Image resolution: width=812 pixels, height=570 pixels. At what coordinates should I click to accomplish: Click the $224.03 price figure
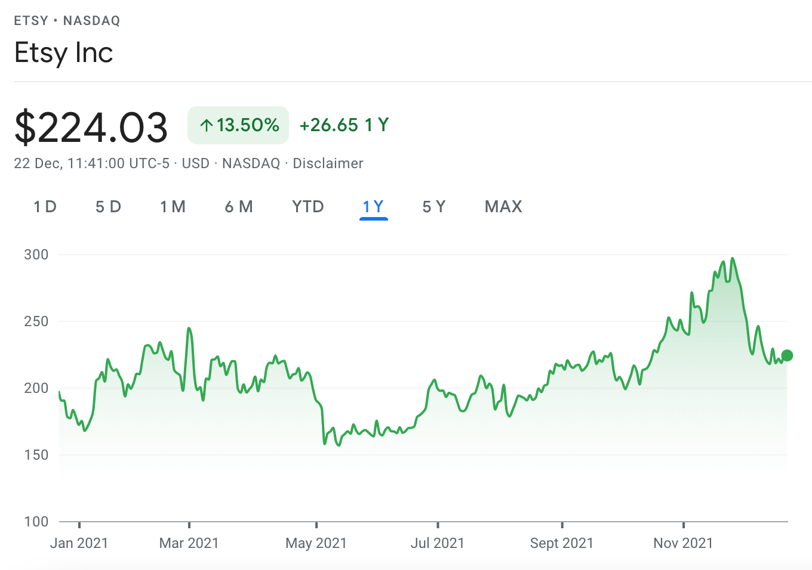[91, 128]
